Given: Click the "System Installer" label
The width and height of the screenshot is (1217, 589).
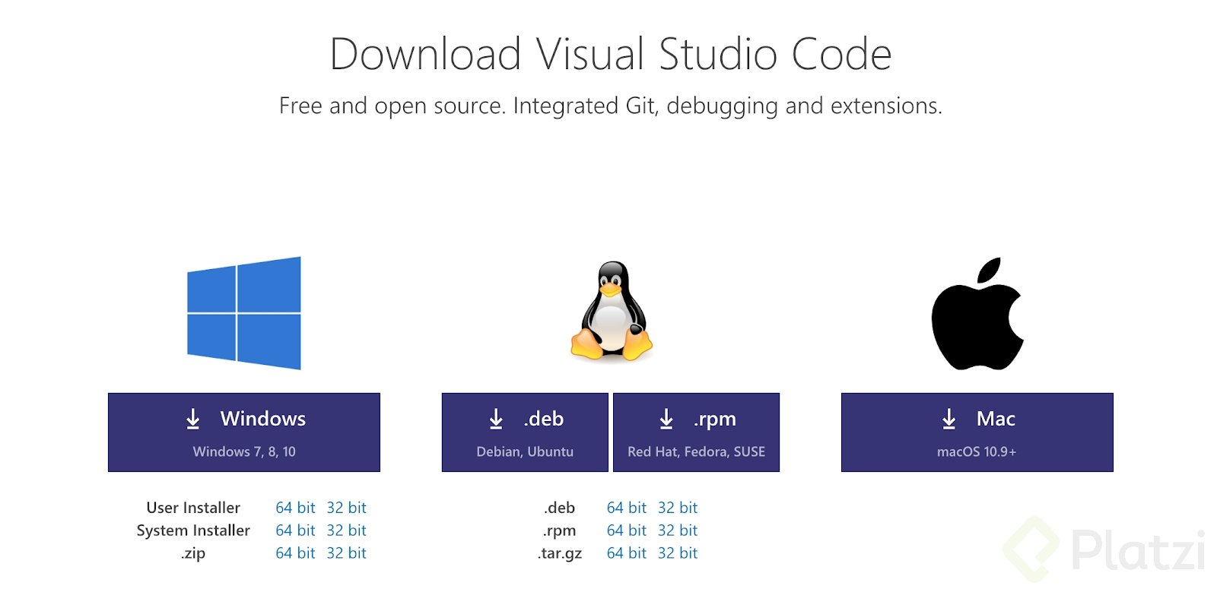Looking at the screenshot, I should click(193, 530).
